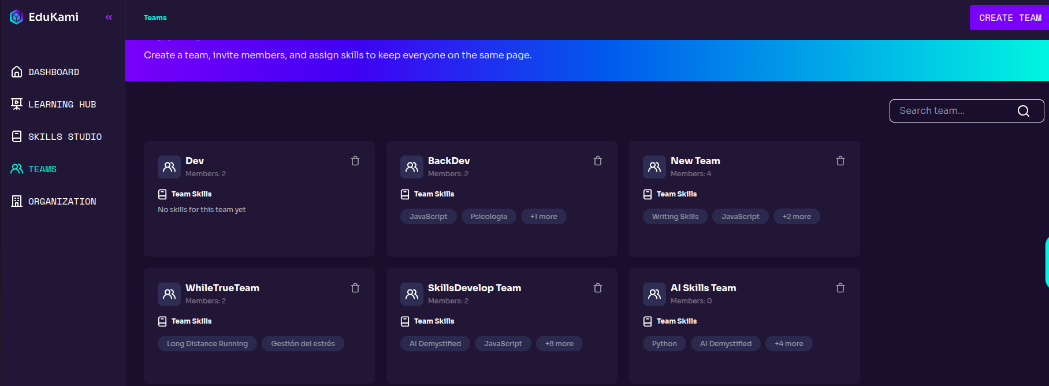Viewport: 1049px width, 386px height.
Task: Navigate to Organization section
Action: (62, 202)
